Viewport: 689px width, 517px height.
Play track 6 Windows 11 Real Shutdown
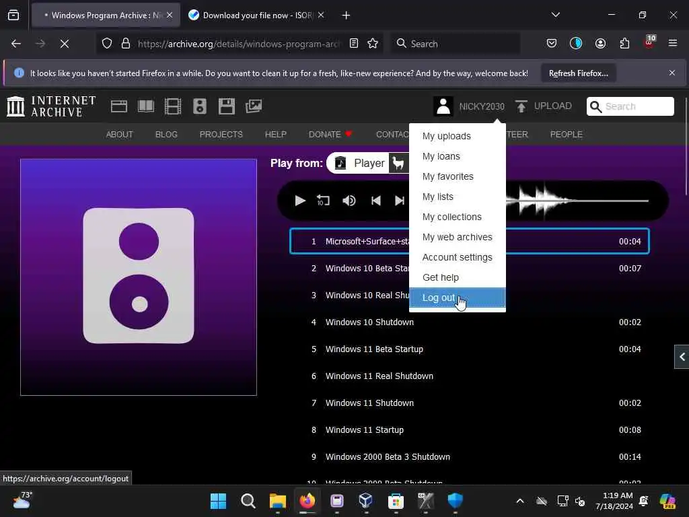[x=469, y=376]
